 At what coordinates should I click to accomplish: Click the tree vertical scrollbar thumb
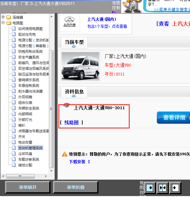[51, 109]
